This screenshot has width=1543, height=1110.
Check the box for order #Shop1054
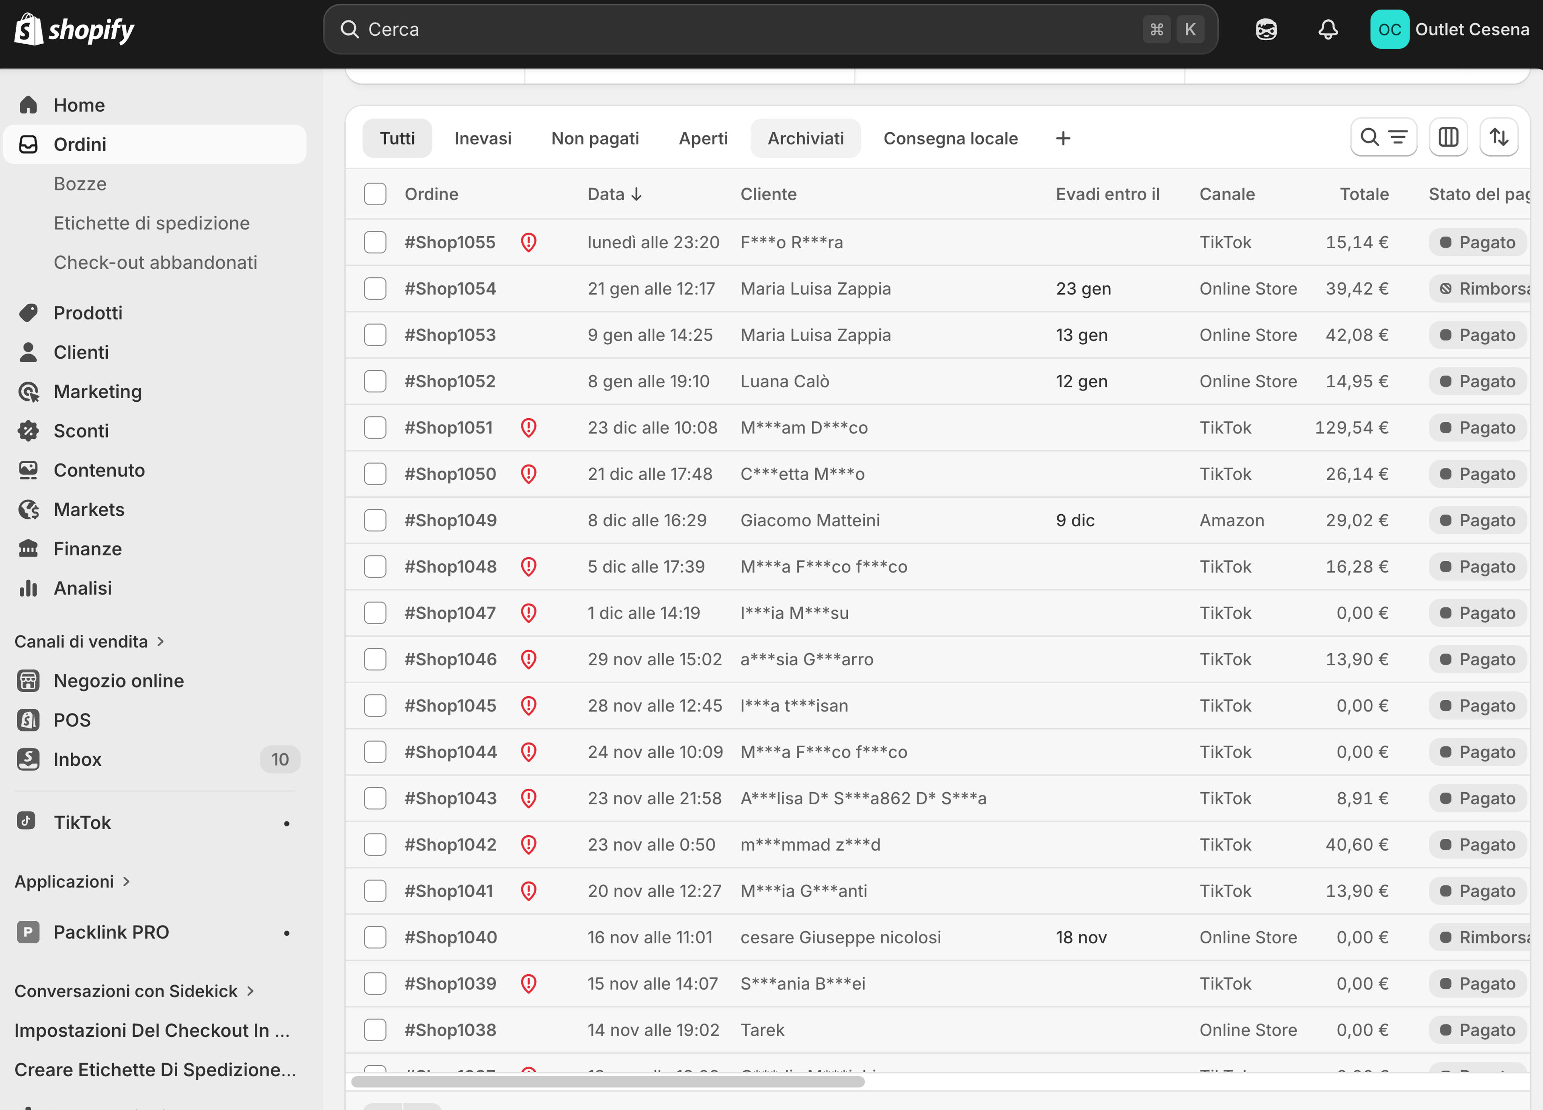pyautogui.click(x=375, y=288)
